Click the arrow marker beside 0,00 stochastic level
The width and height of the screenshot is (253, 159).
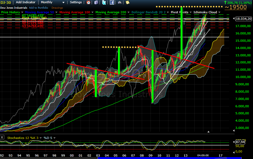(x=234, y=152)
